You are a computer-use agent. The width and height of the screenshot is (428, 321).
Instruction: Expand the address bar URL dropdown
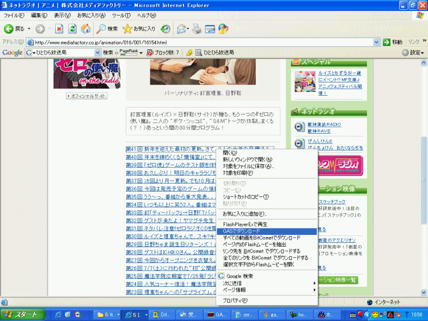377,42
